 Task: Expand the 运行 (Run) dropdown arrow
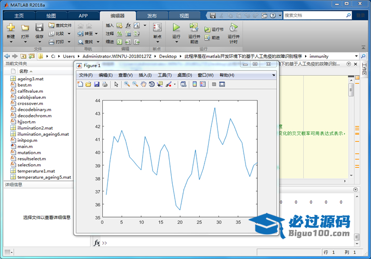click(176, 42)
